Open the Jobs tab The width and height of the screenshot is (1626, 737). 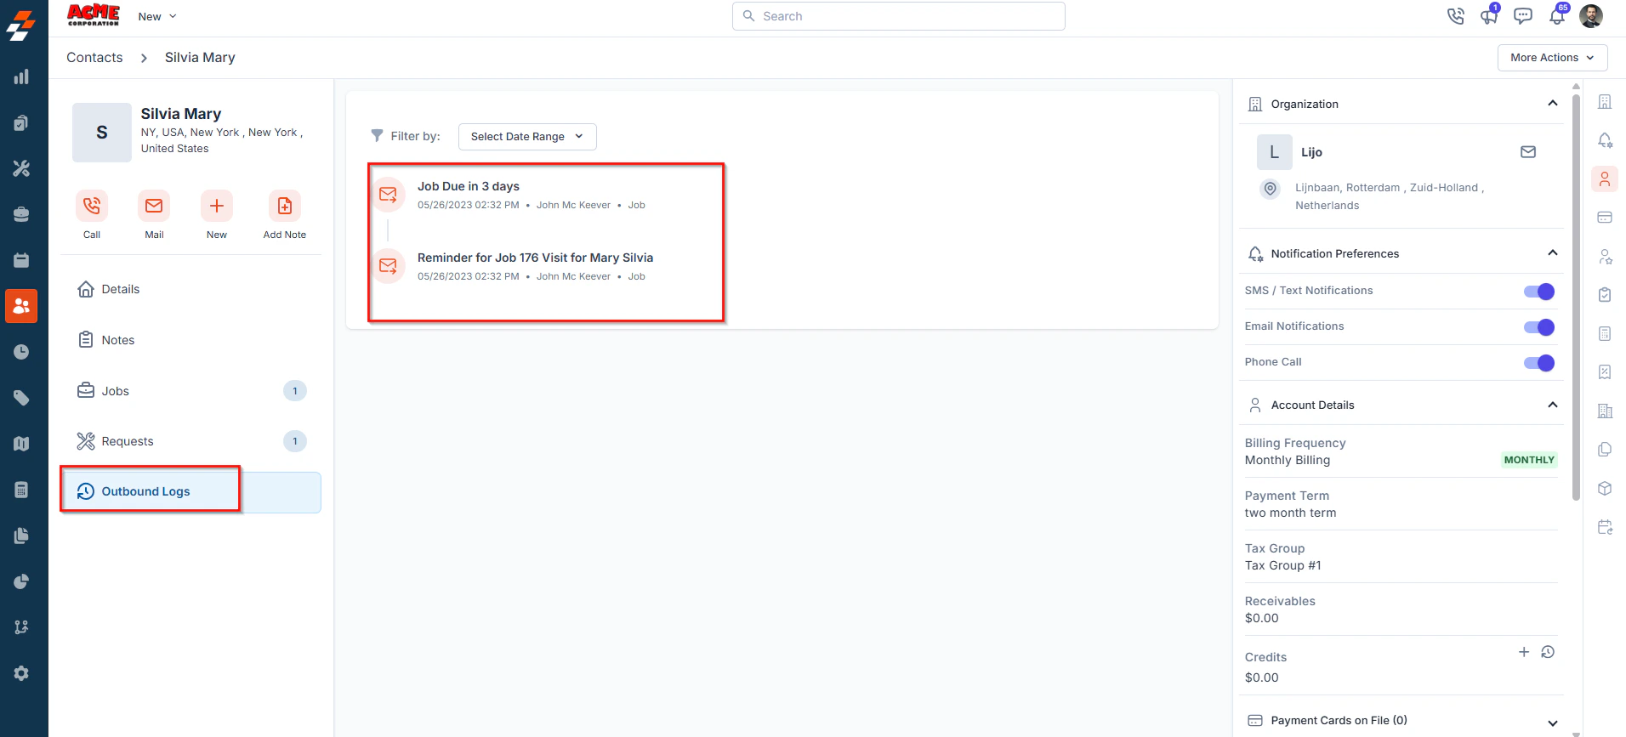190,391
